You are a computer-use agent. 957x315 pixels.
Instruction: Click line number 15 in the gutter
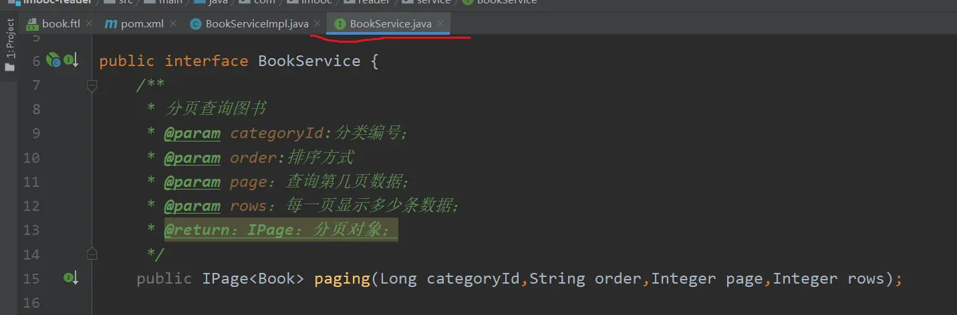tap(31, 278)
